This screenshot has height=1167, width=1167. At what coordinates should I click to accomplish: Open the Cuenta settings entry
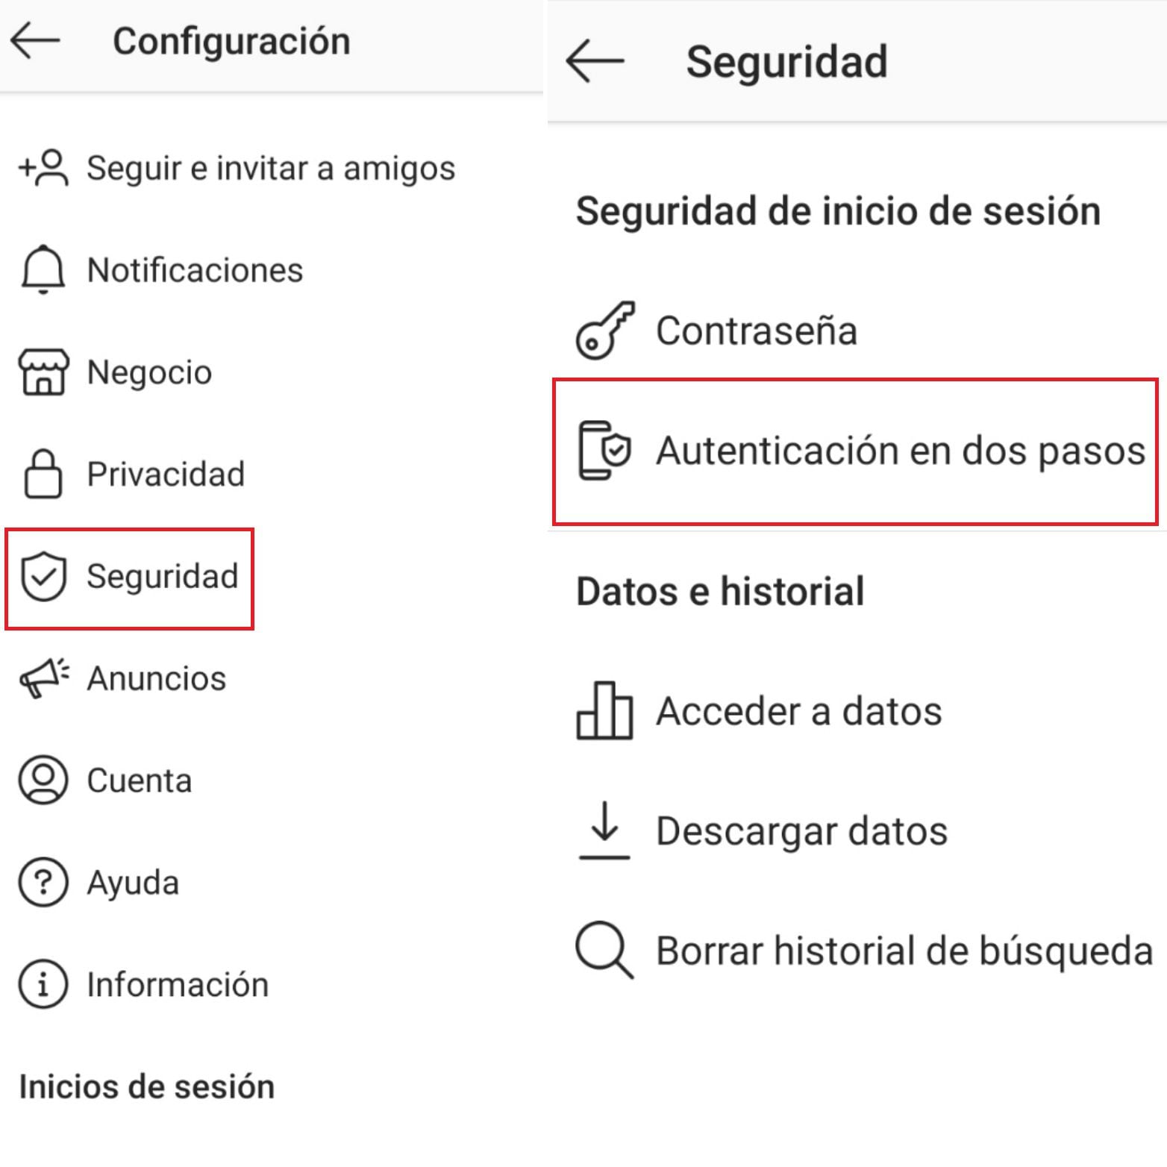click(139, 780)
